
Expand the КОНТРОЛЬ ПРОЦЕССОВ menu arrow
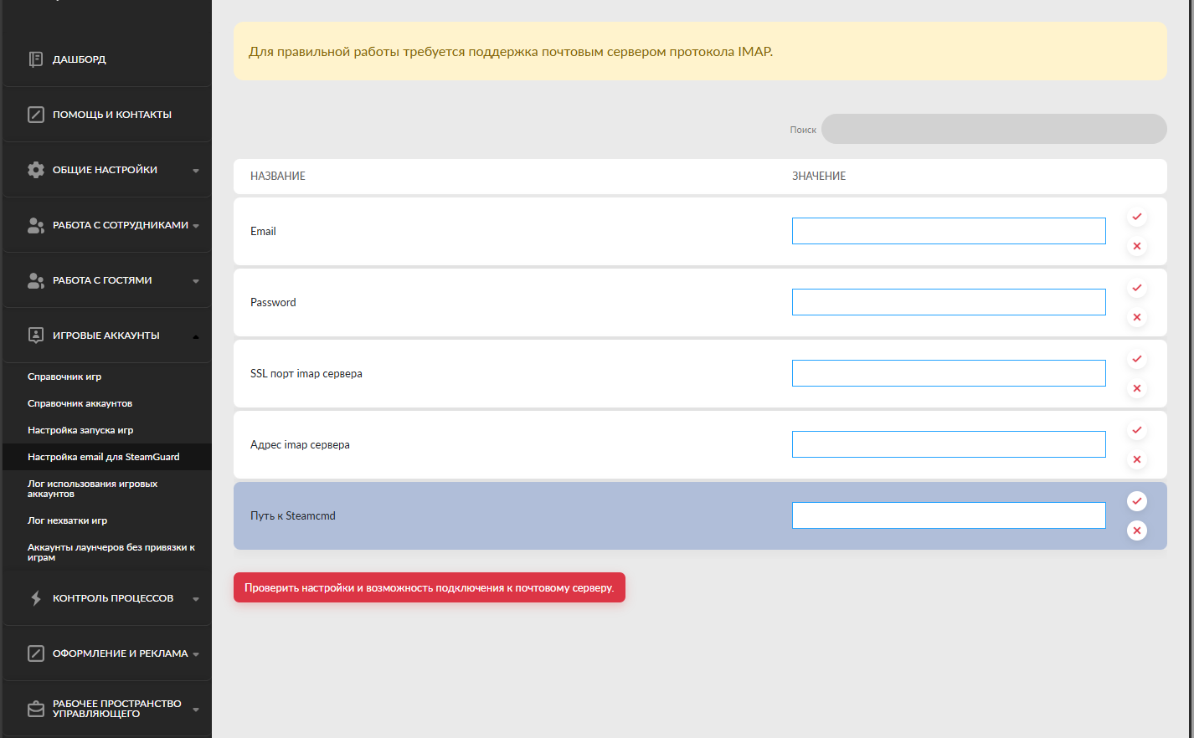click(196, 599)
